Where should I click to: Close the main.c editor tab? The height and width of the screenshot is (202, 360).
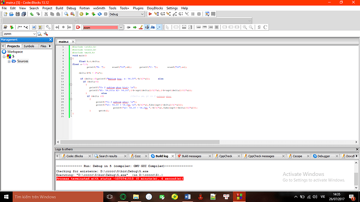(x=73, y=42)
